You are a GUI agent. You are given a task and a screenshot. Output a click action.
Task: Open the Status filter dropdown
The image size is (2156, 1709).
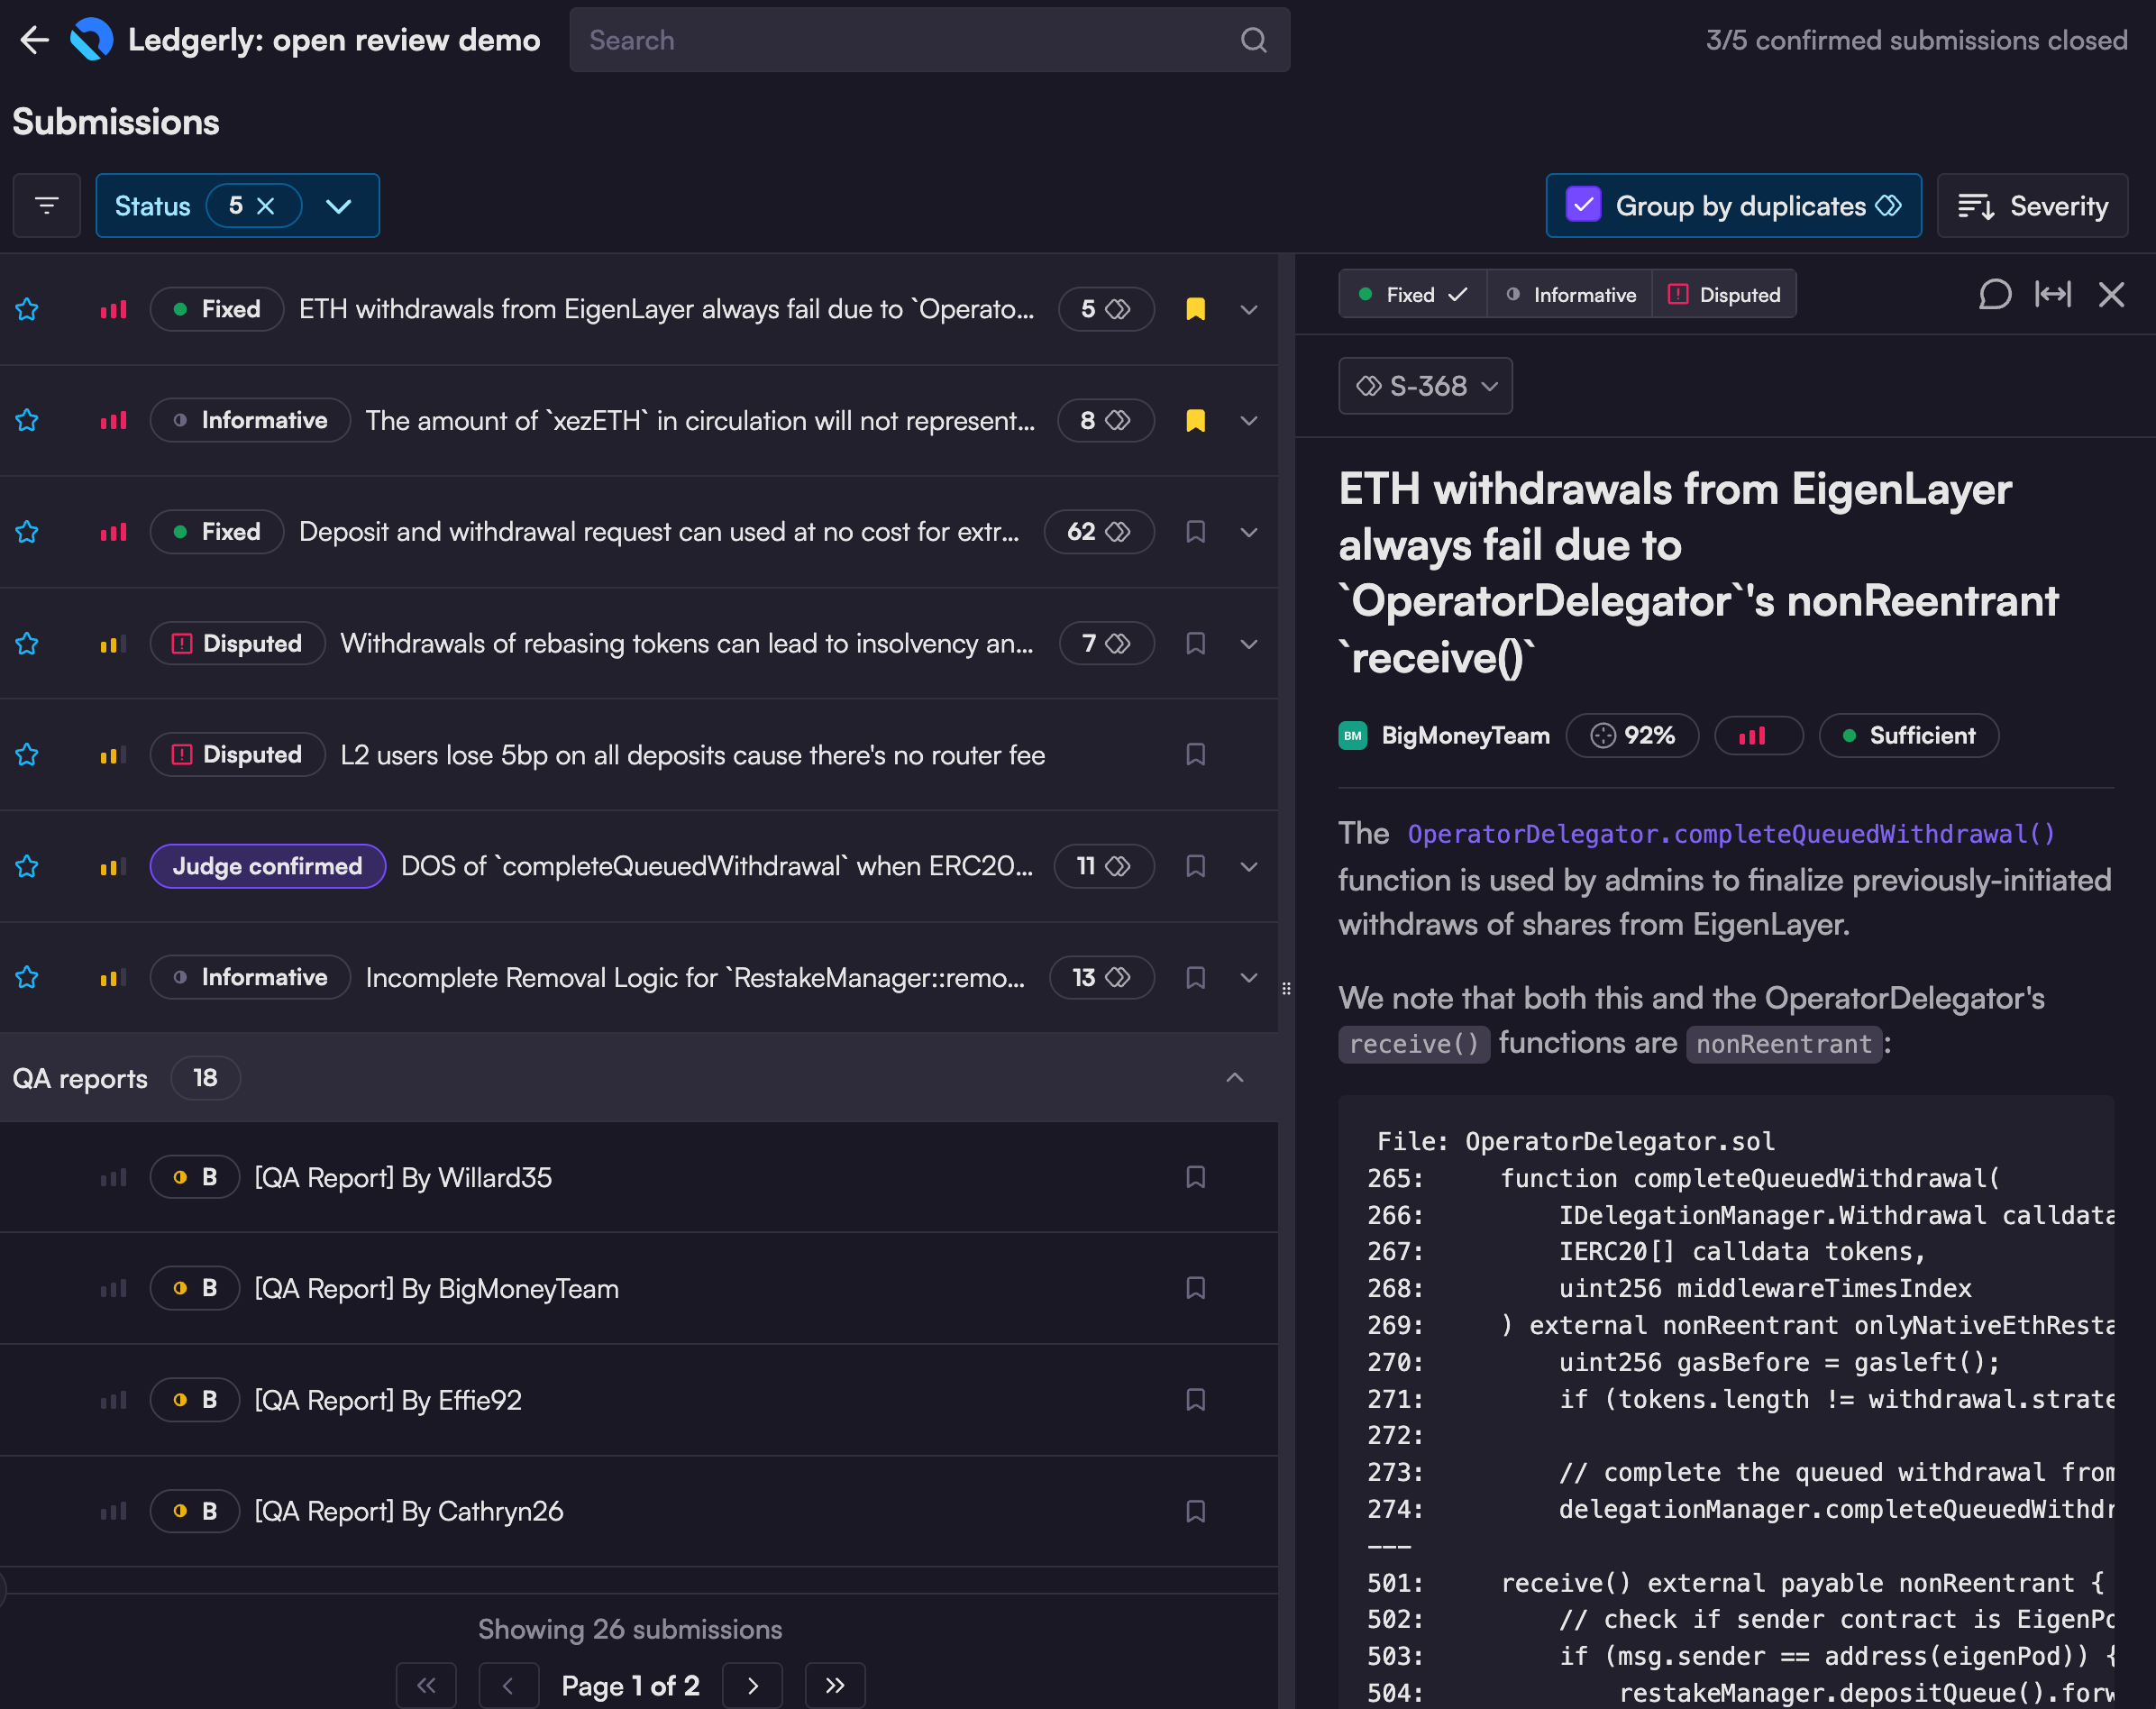(339, 206)
